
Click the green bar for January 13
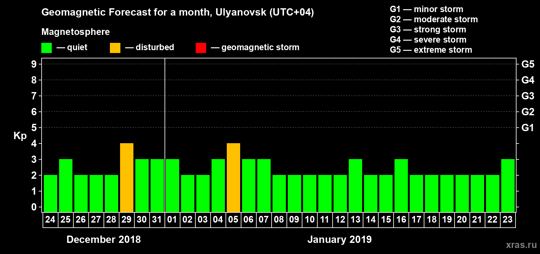[355, 185]
